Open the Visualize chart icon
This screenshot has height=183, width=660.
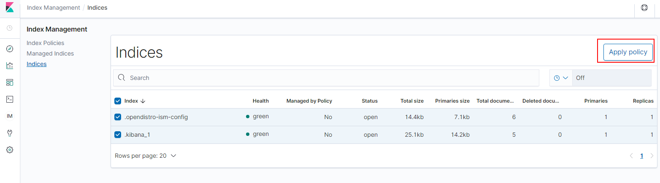pyautogui.click(x=10, y=66)
